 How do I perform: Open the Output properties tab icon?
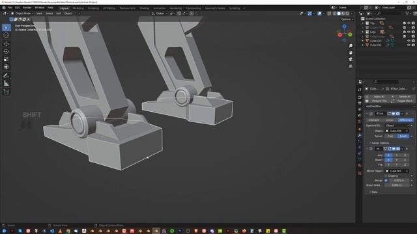point(360,103)
